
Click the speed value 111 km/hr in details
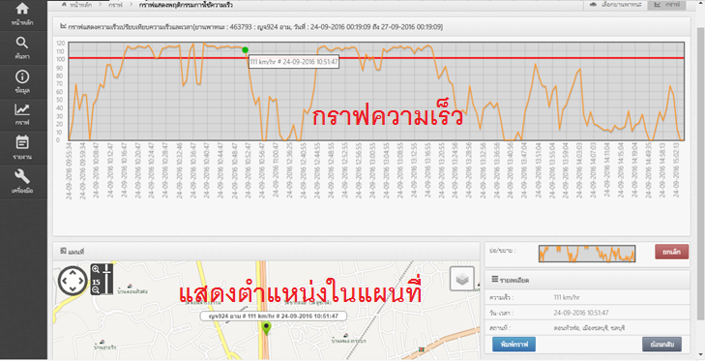pos(567,297)
